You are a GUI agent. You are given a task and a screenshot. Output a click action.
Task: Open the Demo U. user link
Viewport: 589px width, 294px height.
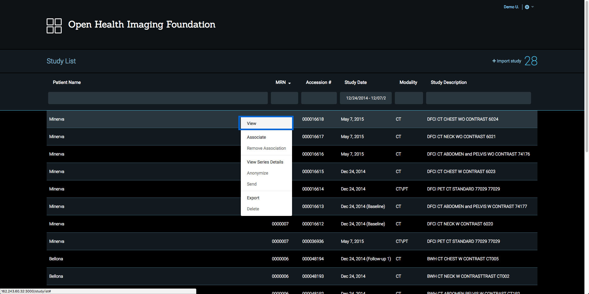[511, 7]
